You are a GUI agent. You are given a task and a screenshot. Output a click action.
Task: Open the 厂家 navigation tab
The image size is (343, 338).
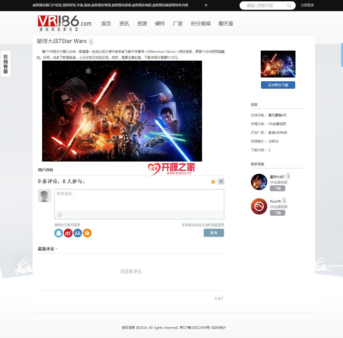(178, 24)
